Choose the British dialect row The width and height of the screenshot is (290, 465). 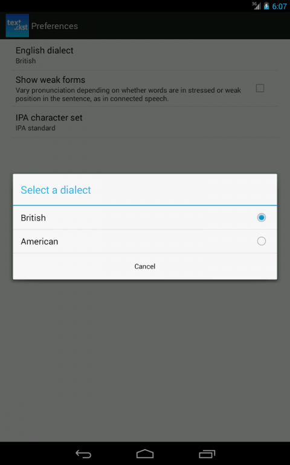pos(145,218)
